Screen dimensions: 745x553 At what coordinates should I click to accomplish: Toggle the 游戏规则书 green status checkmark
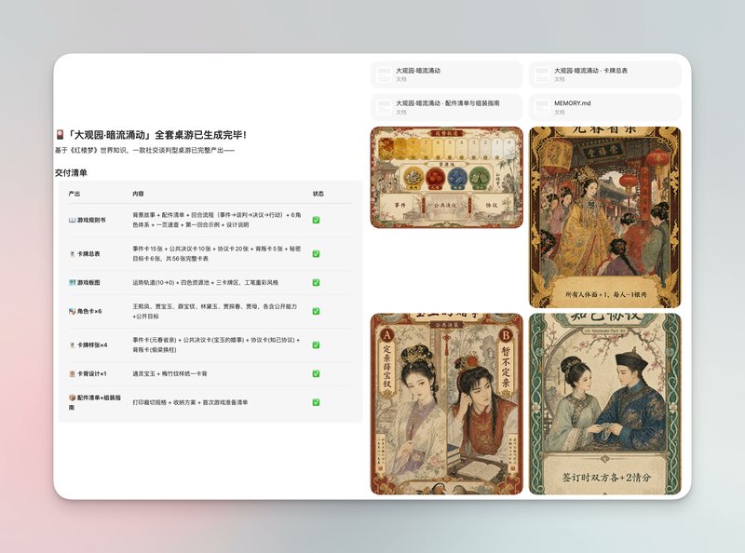(316, 220)
